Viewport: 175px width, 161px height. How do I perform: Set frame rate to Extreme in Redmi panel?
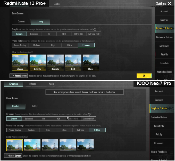click(x=86, y=45)
